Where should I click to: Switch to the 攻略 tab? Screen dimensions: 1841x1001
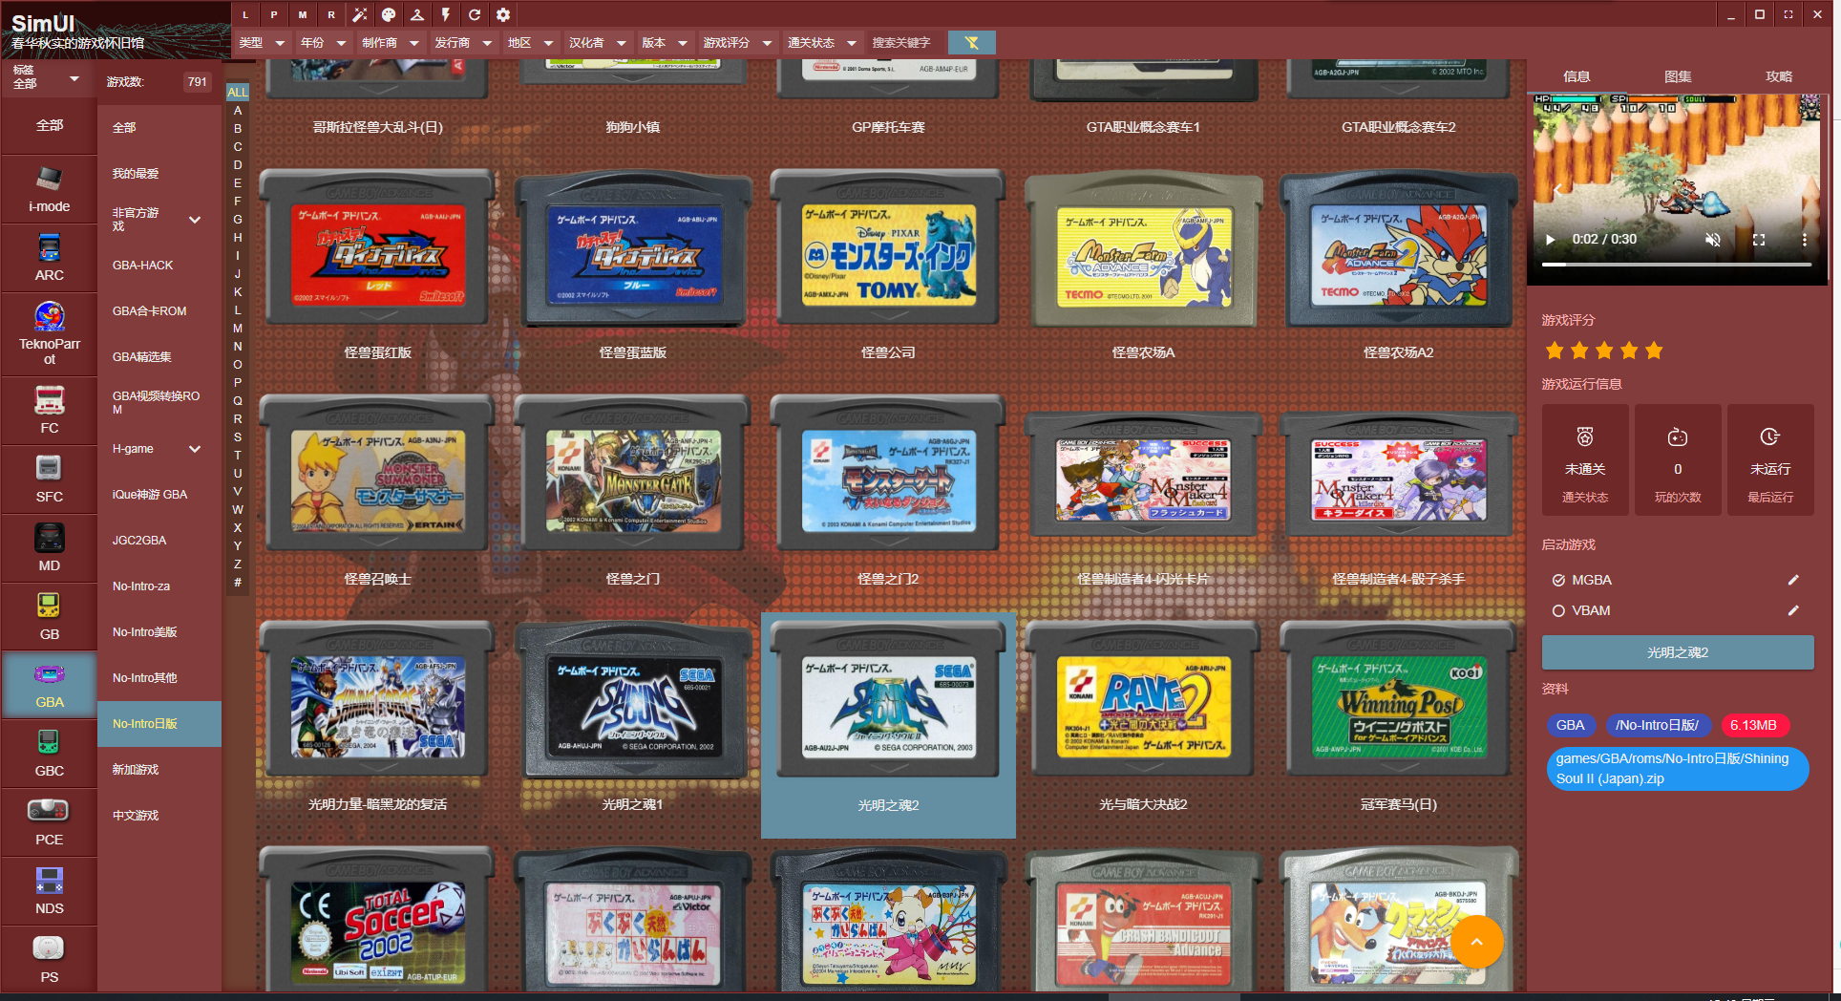1779,76
